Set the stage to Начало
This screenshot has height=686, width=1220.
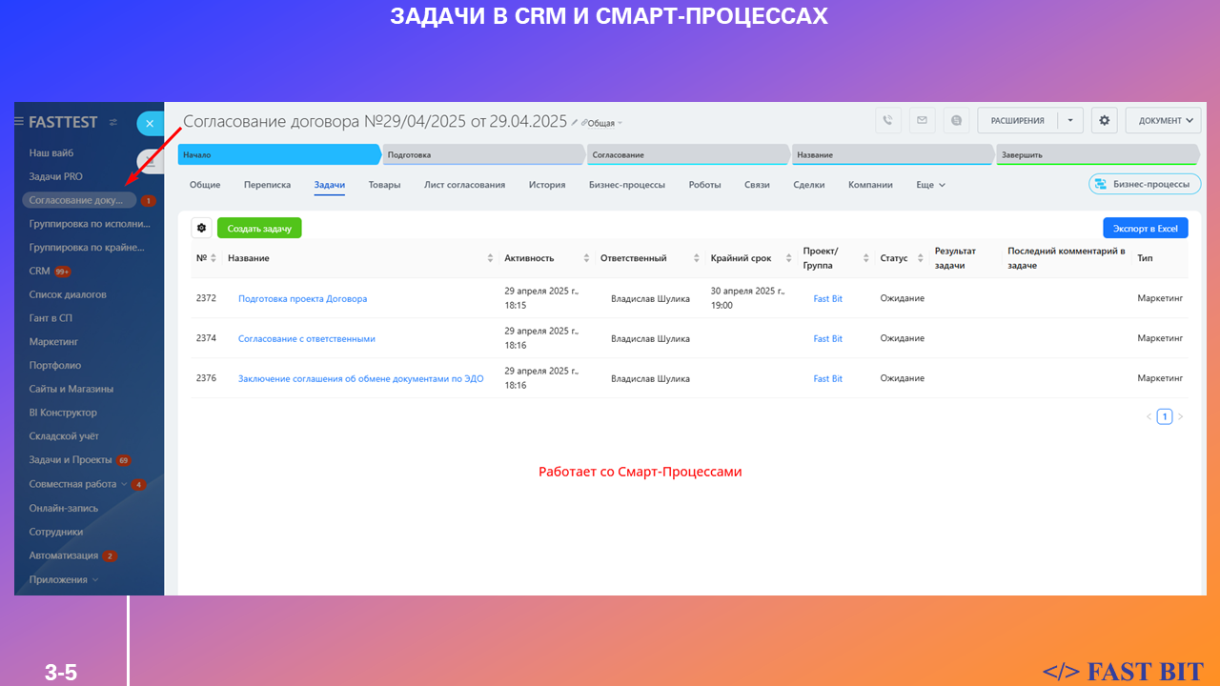(x=279, y=154)
